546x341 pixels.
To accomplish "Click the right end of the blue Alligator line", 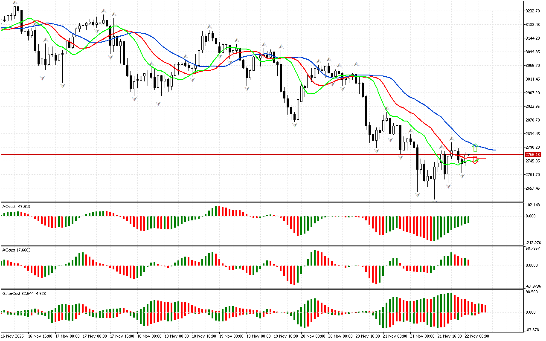I will click(494, 150).
